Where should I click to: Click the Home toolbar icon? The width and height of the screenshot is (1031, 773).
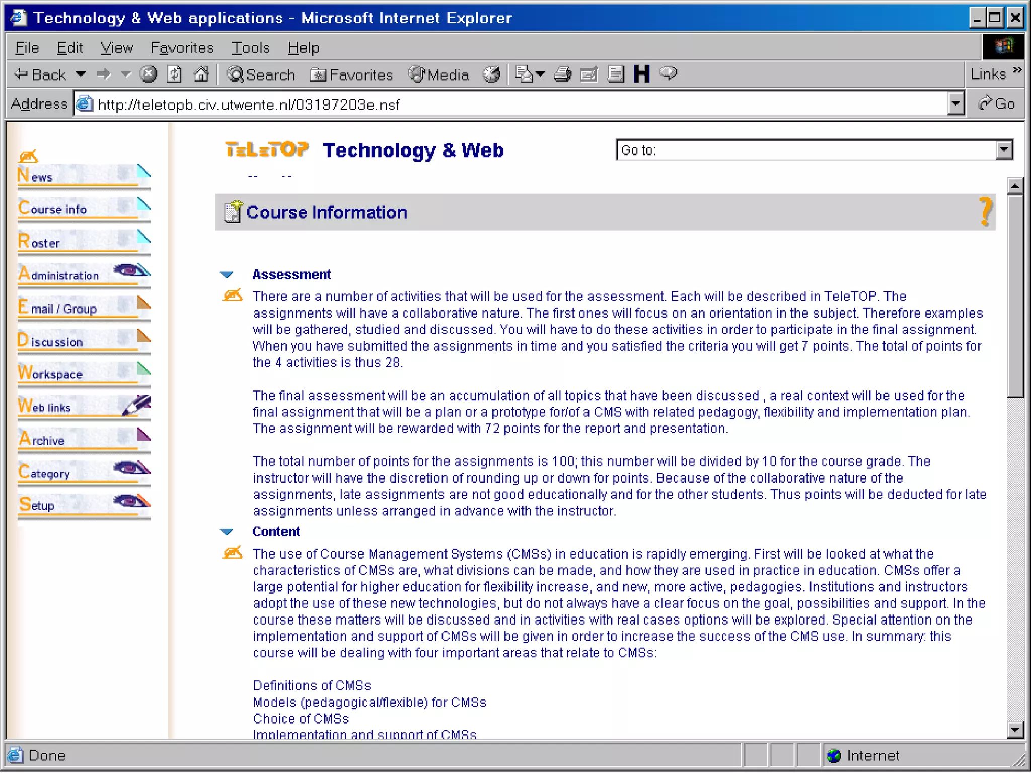click(201, 74)
